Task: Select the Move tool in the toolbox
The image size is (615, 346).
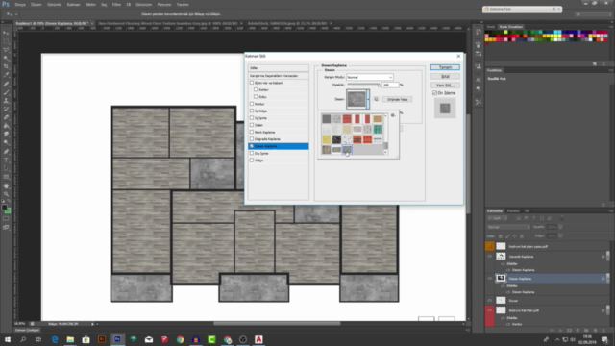Action: 6,33
